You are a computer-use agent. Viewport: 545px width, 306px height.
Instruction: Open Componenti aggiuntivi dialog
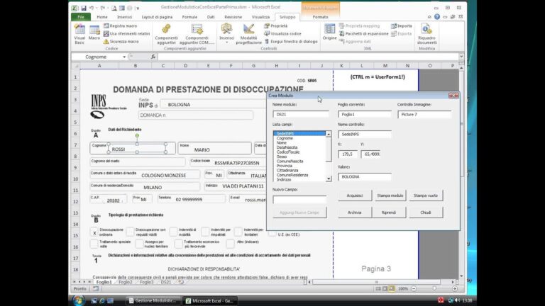click(x=166, y=34)
